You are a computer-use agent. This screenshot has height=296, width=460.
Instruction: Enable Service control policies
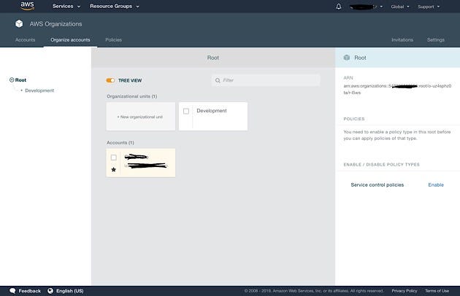pyautogui.click(x=436, y=184)
